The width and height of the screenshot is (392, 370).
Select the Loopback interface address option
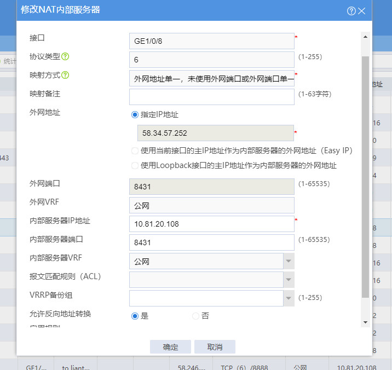pos(135,165)
